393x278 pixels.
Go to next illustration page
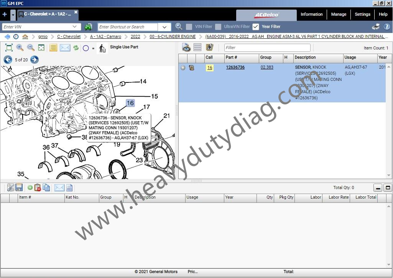(35, 60)
